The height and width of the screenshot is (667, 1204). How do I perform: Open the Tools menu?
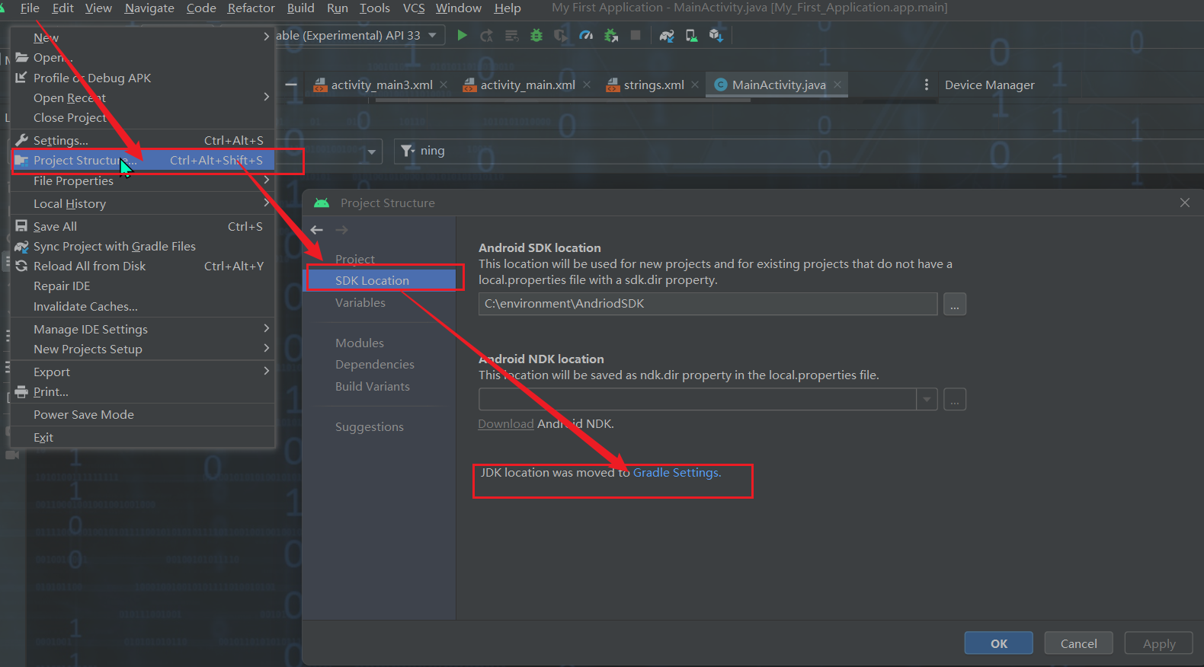(x=374, y=8)
